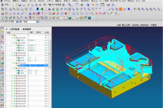Open the Command Finder binoculars icon
The height and width of the screenshot is (108, 163).
coord(50,5)
